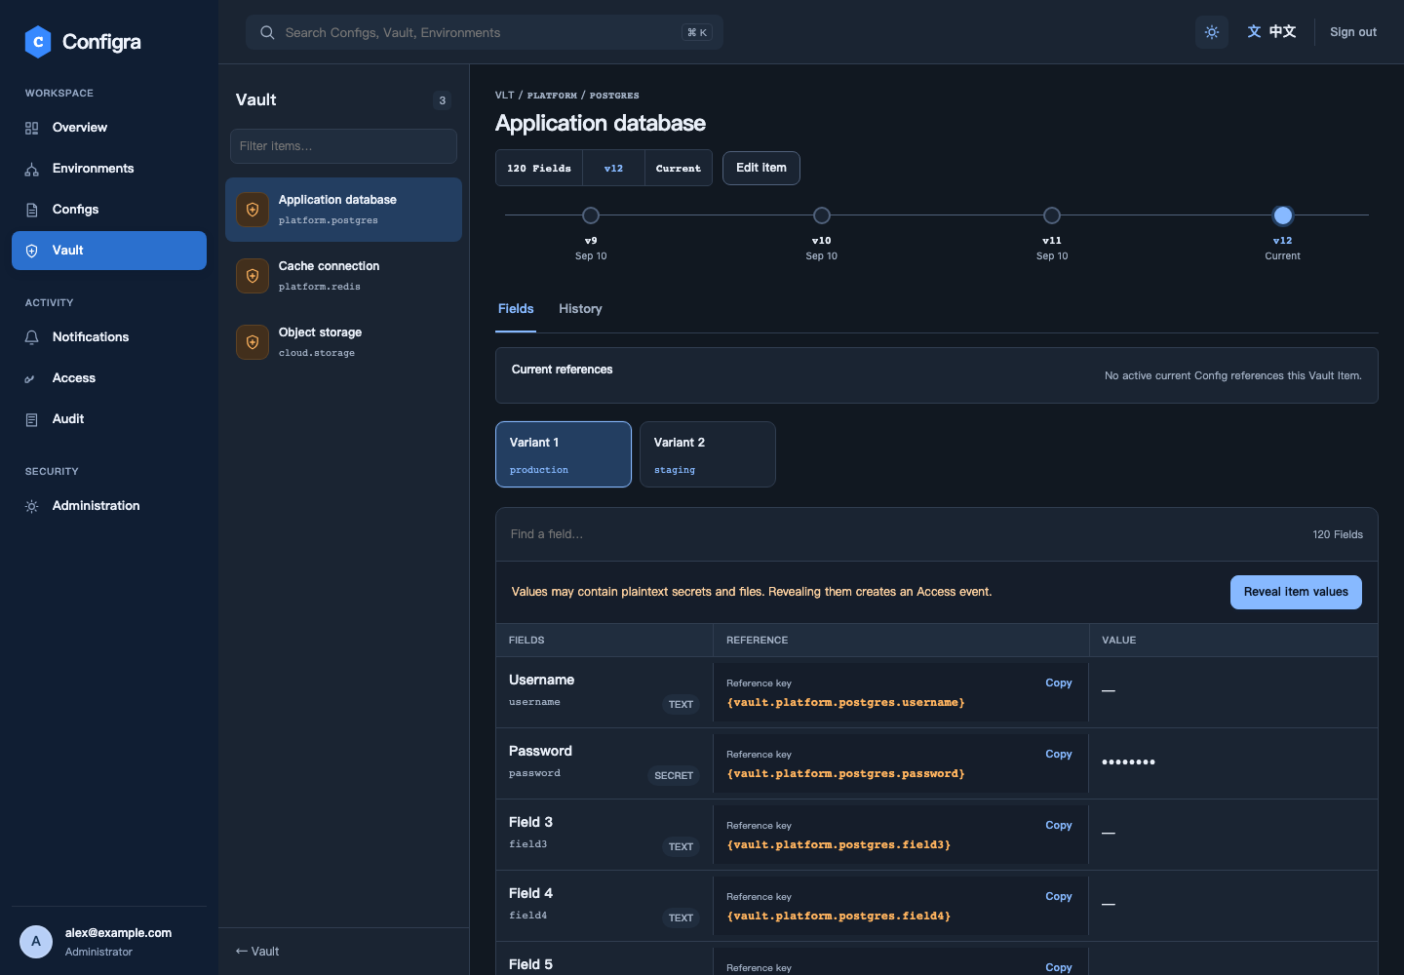1404x975 pixels.
Task: Open the Configs document icon
Action: (x=31, y=210)
